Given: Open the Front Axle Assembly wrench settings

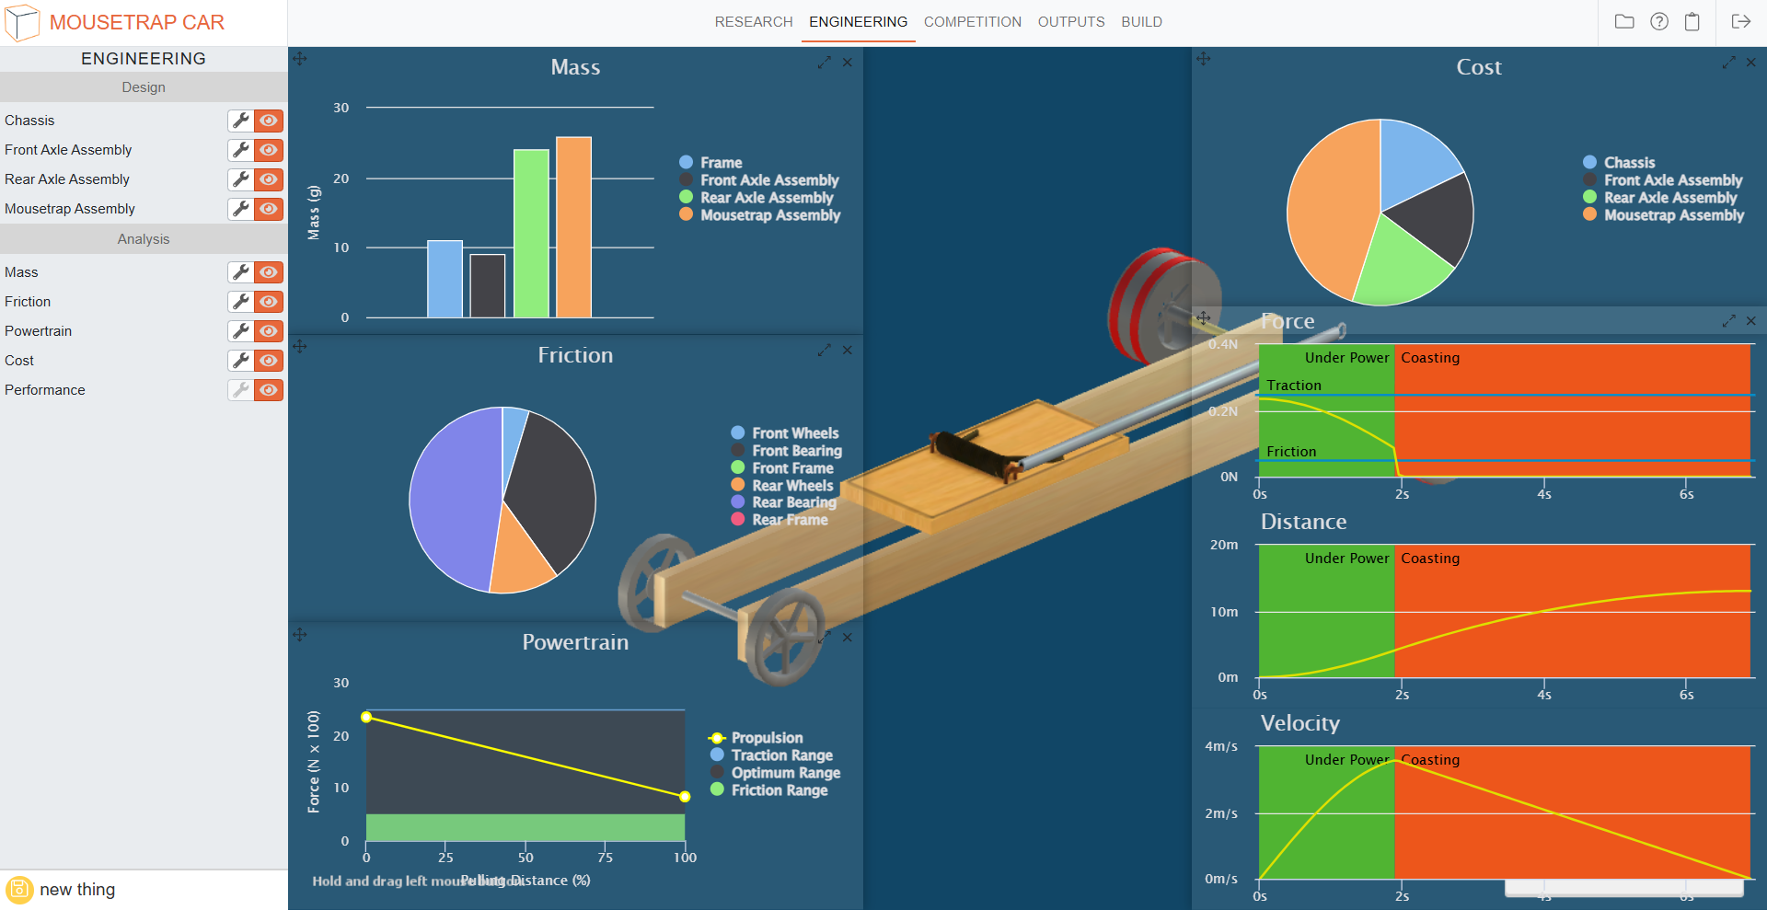Looking at the screenshot, I should (x=240, y=150).
